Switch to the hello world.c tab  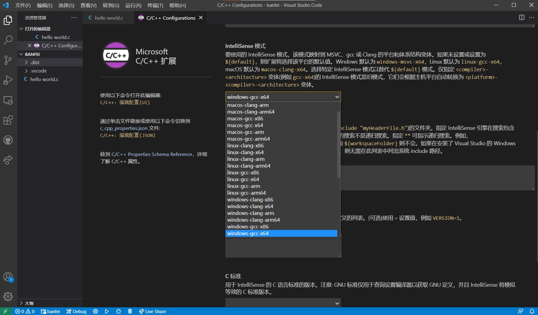109,18
